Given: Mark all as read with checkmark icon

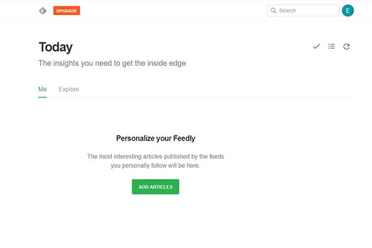Looking at the screenshot, I should pos(316,46).
